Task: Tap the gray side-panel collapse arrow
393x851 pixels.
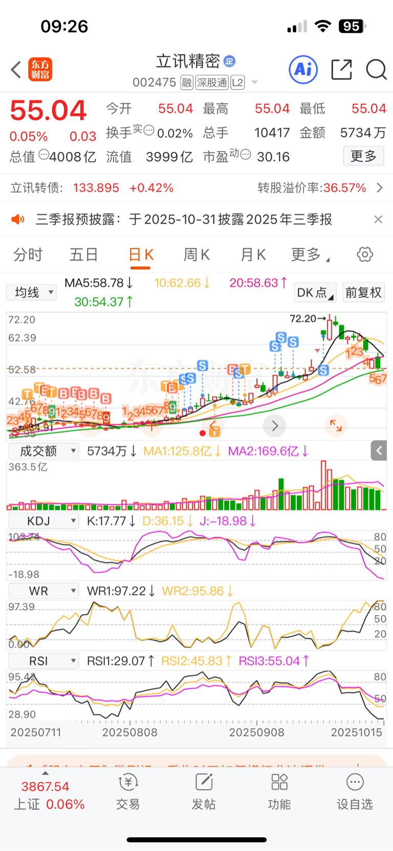Action: pyautogui.click(x=379, y=451)
